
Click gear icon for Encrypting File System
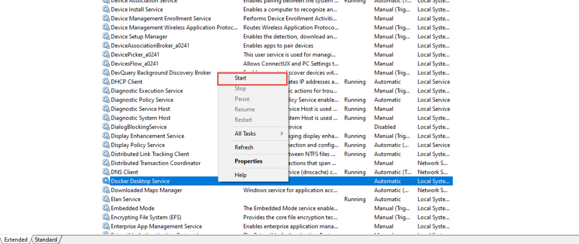click(x=106, y=217)
